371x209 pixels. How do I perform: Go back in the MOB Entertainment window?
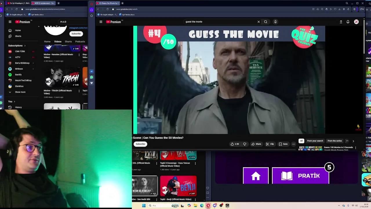click(7, 9)
